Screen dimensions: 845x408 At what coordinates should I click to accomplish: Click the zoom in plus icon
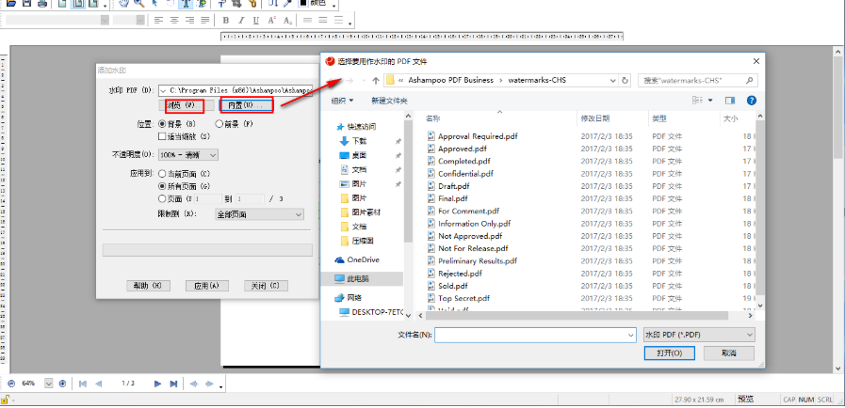coord(62,384)
